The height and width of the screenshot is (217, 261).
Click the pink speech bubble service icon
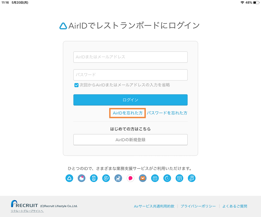point(130,178)
